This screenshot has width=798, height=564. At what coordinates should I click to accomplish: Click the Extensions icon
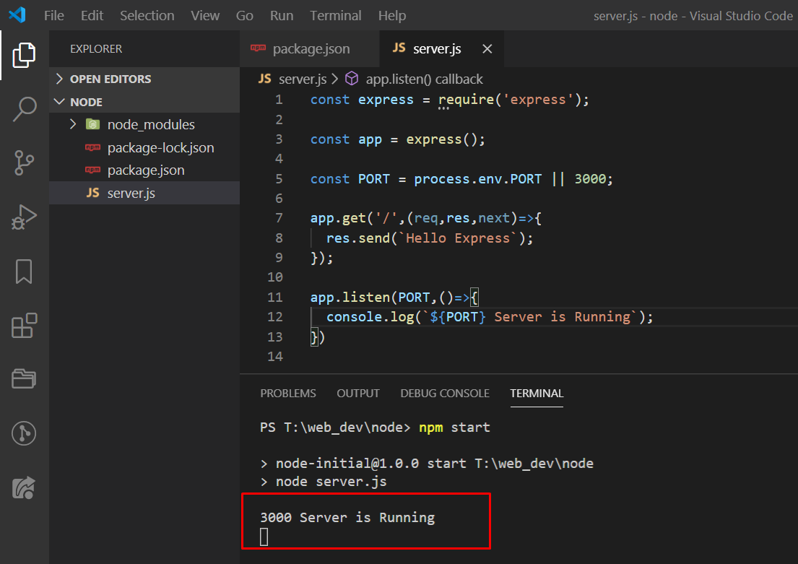click(x=24, y=325)
